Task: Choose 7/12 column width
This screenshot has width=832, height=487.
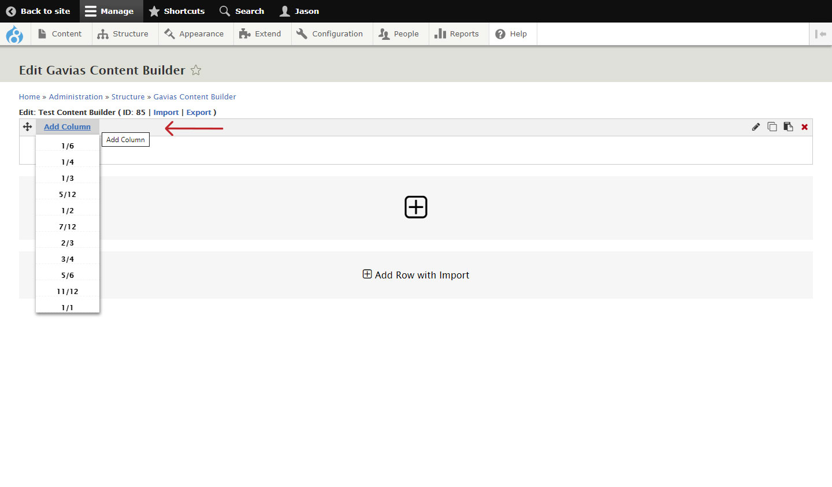Action: tap(68, 227)
